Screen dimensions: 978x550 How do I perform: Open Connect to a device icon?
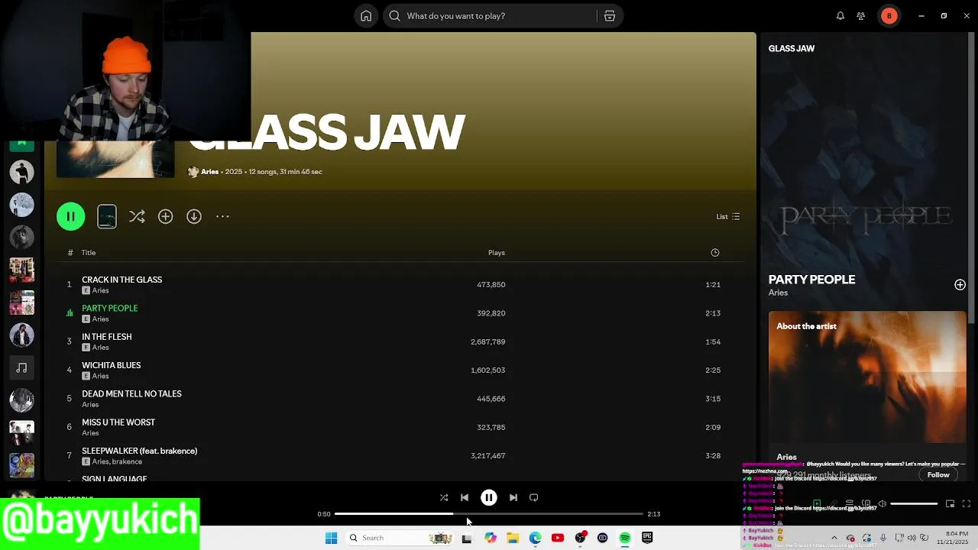[x=866, y=503]
